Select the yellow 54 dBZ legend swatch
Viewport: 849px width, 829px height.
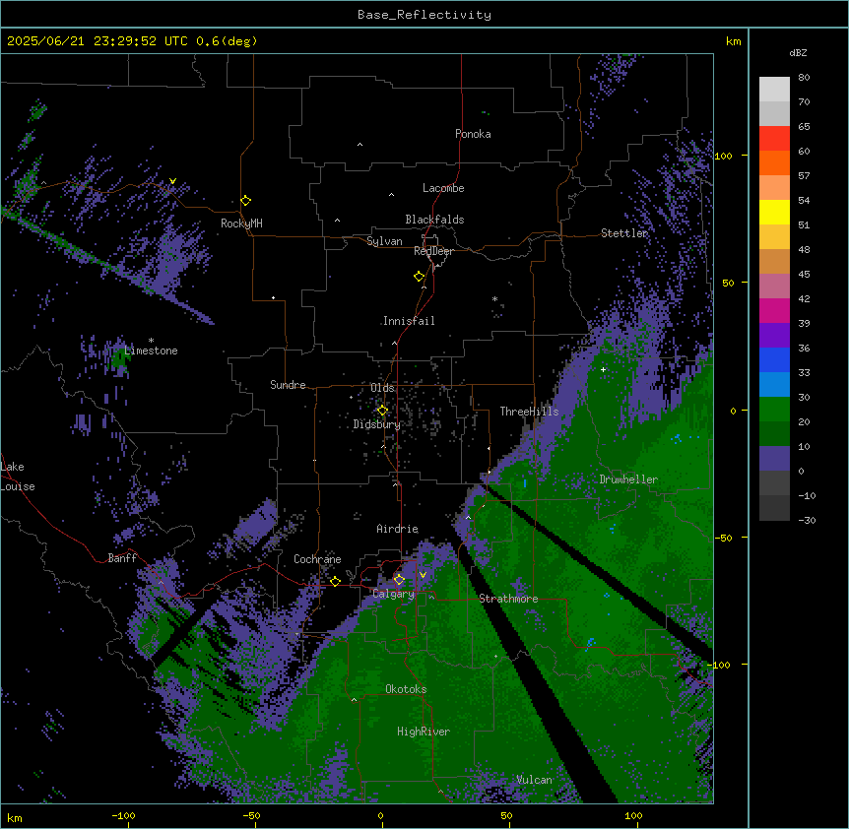pyautogui.click(x=774, y=212)
